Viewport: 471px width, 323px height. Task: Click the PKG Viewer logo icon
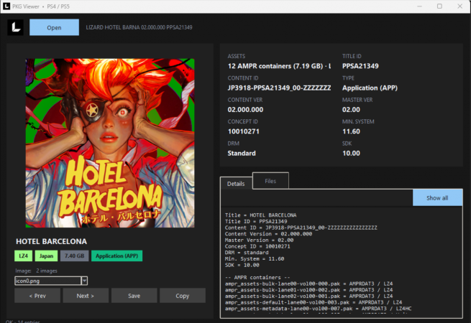point(16,27)
